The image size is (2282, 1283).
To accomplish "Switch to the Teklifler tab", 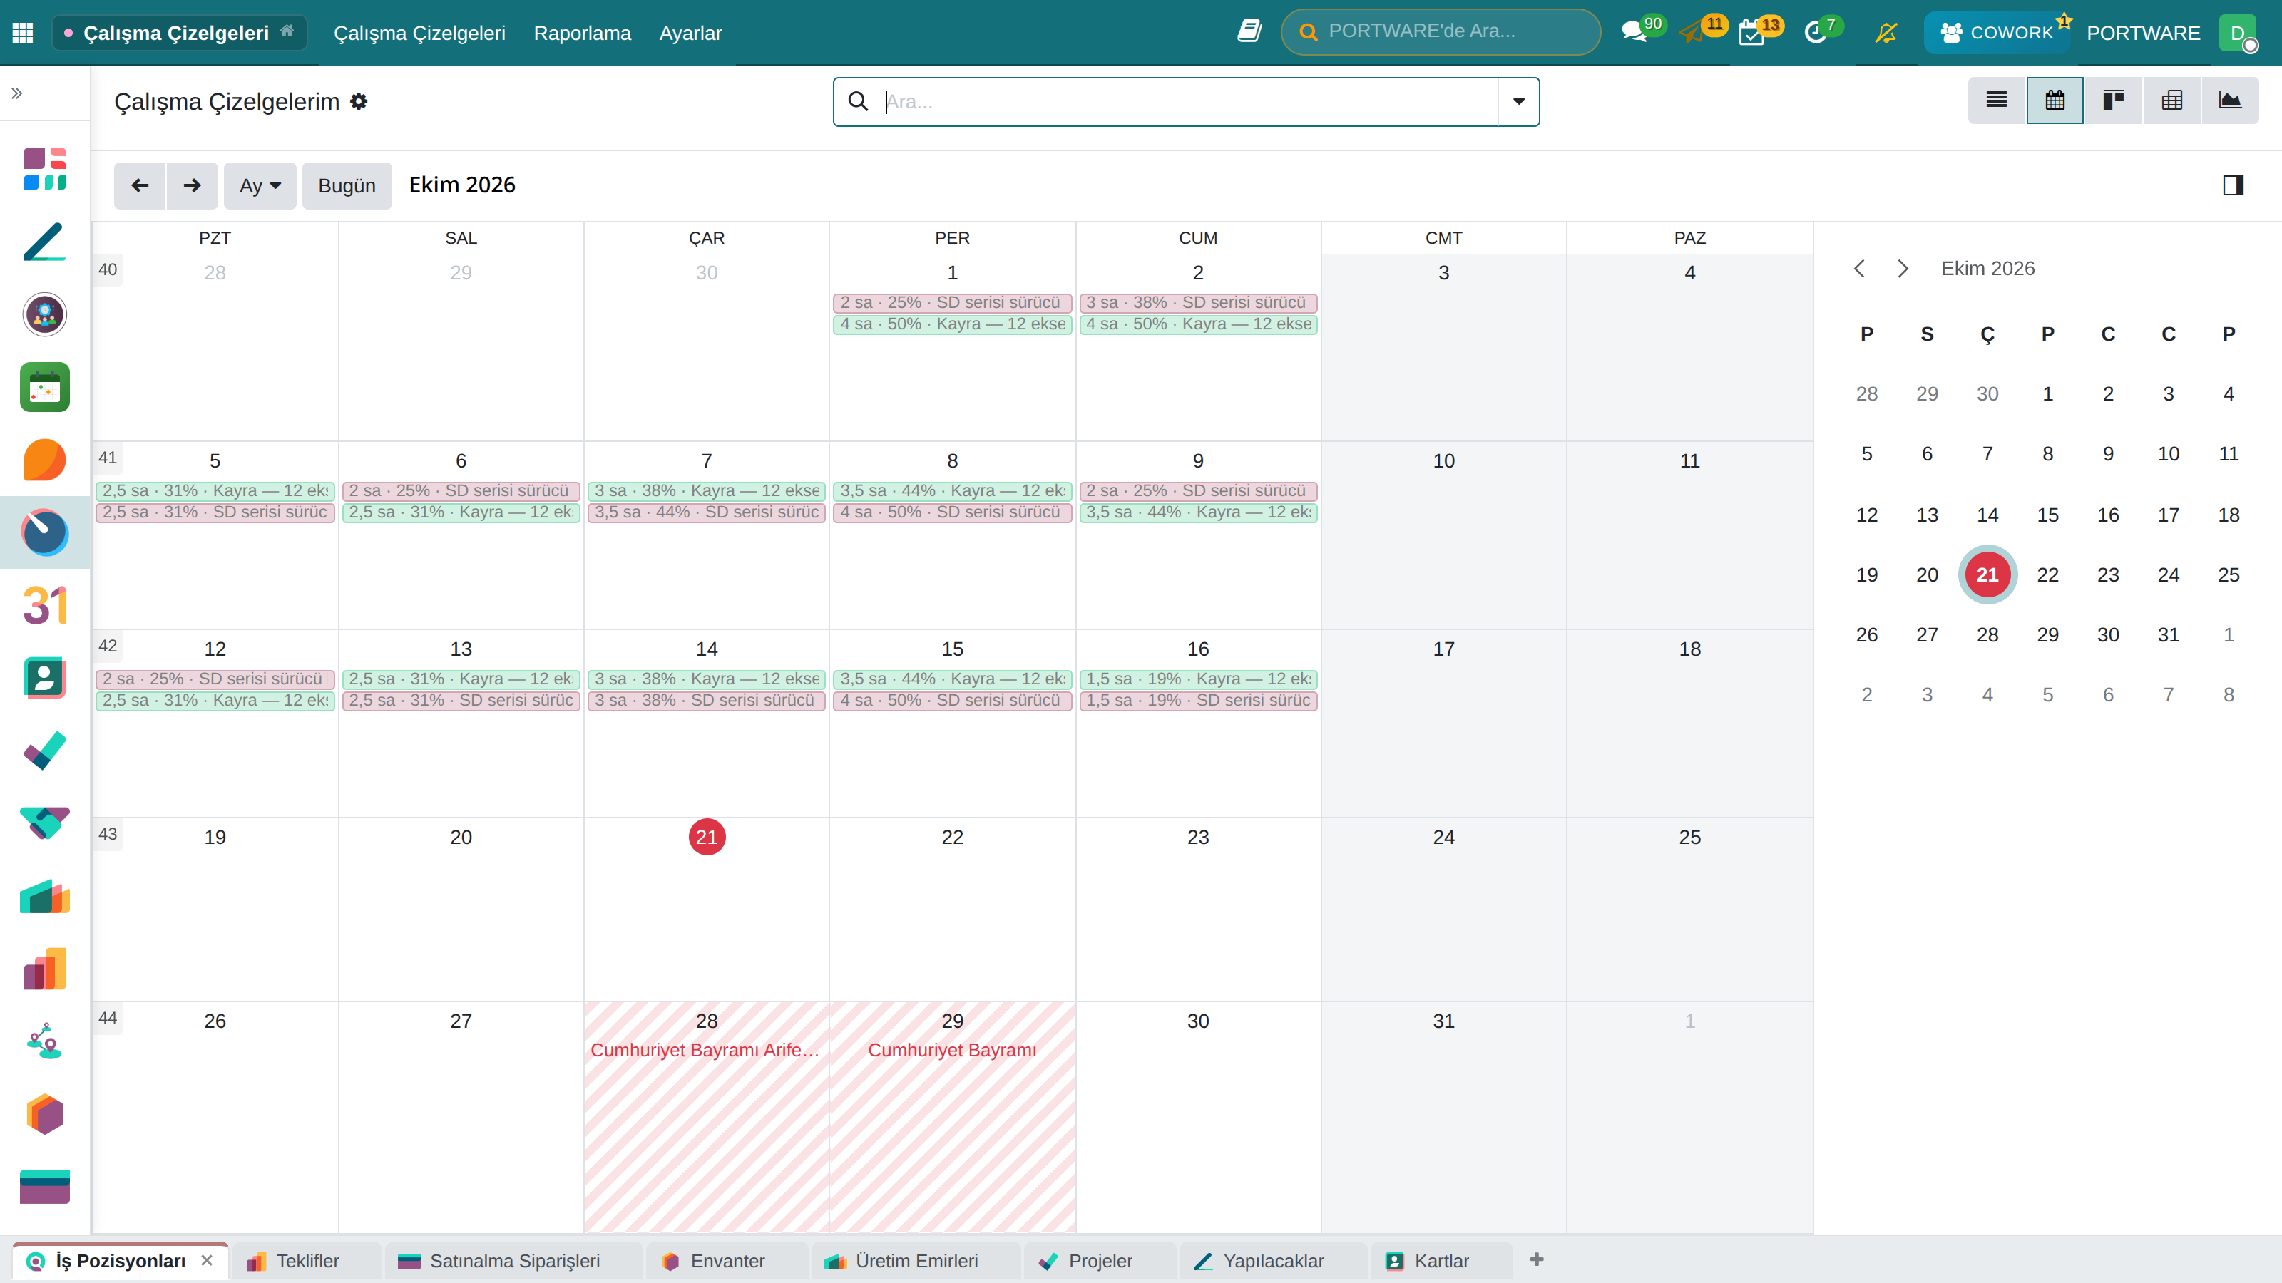I will tap(307, 1261).
